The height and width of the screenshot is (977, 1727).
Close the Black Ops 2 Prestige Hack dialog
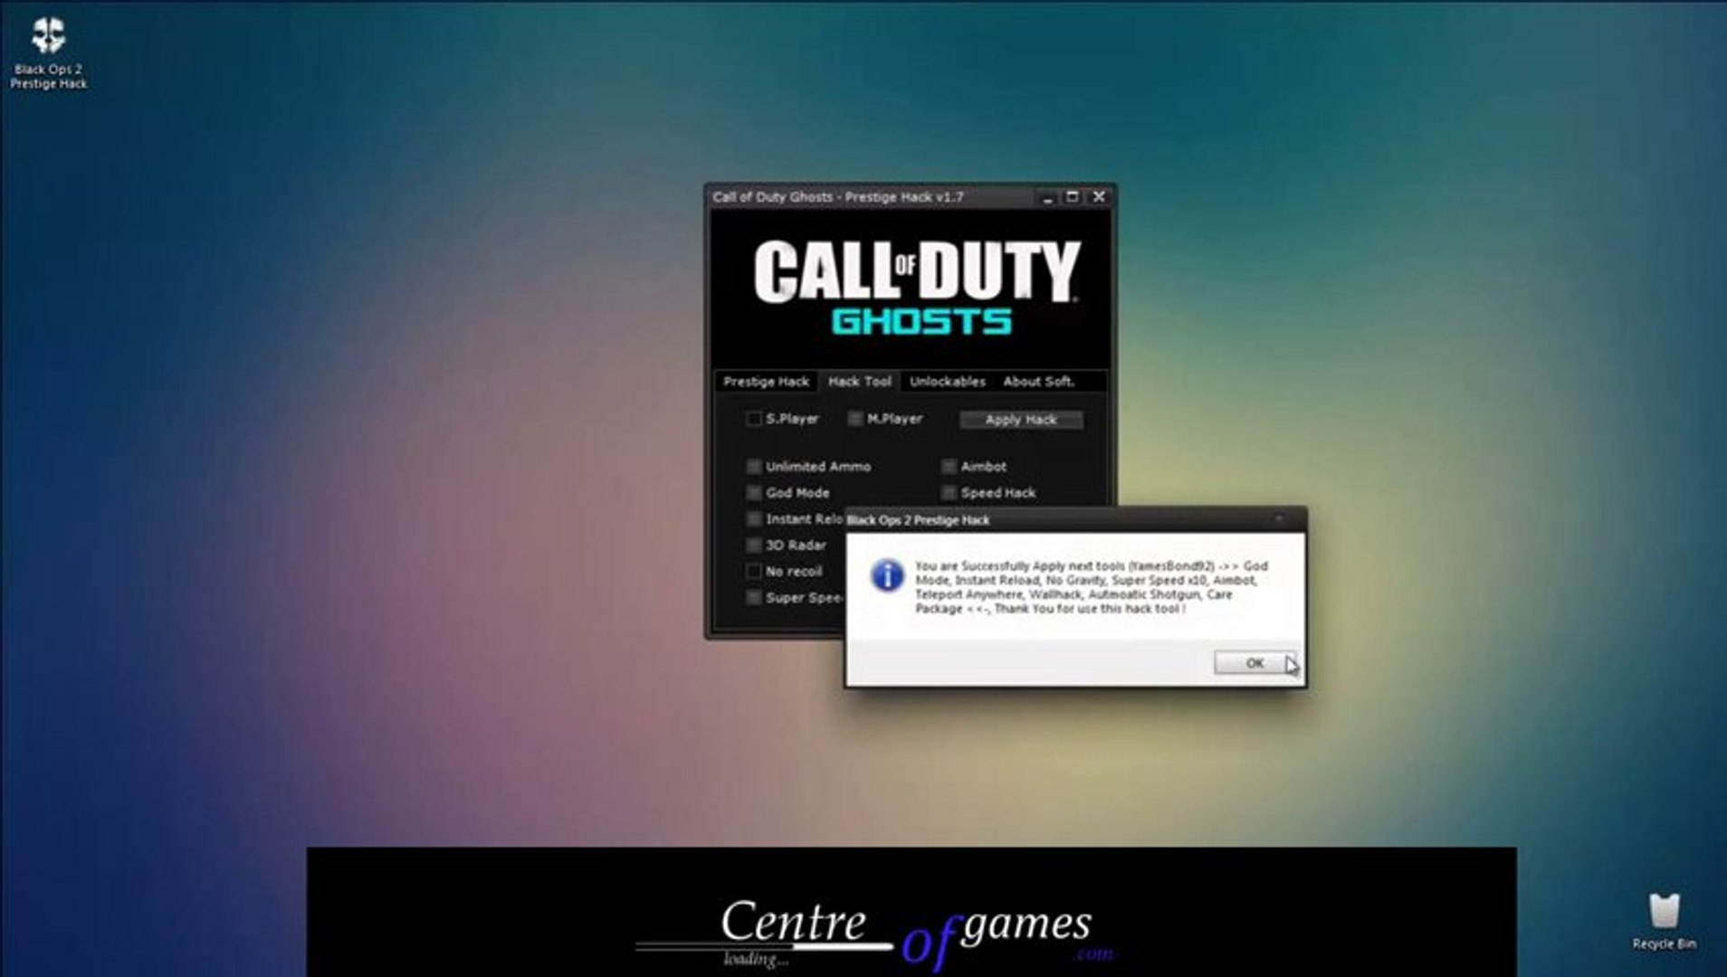1279,519
